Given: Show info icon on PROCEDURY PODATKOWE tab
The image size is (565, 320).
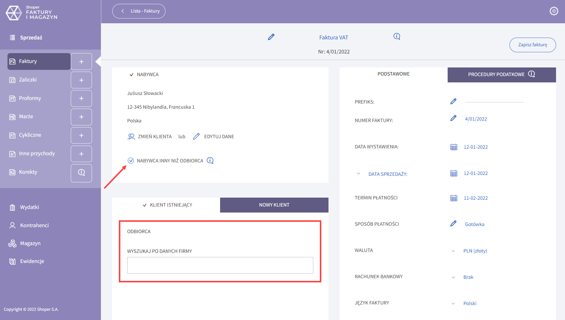Looking at the screenshot, I should pyautogui.click(x=532, y=74).
